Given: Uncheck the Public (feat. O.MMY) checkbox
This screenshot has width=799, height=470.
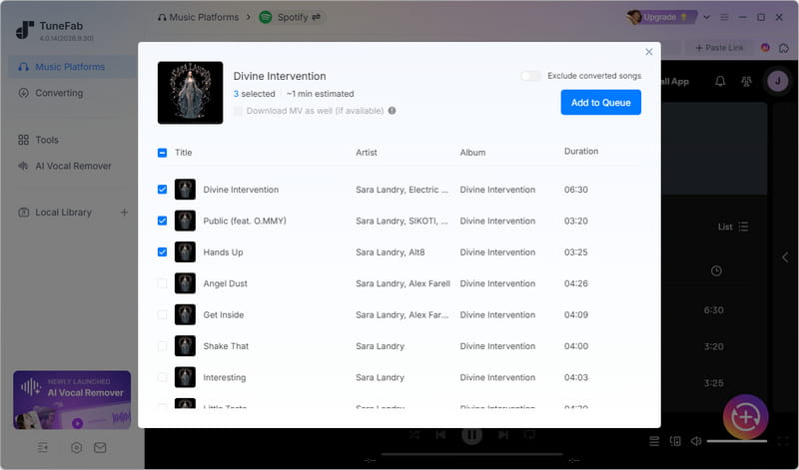Looking at the screenshot, I should tap(162, 221).
